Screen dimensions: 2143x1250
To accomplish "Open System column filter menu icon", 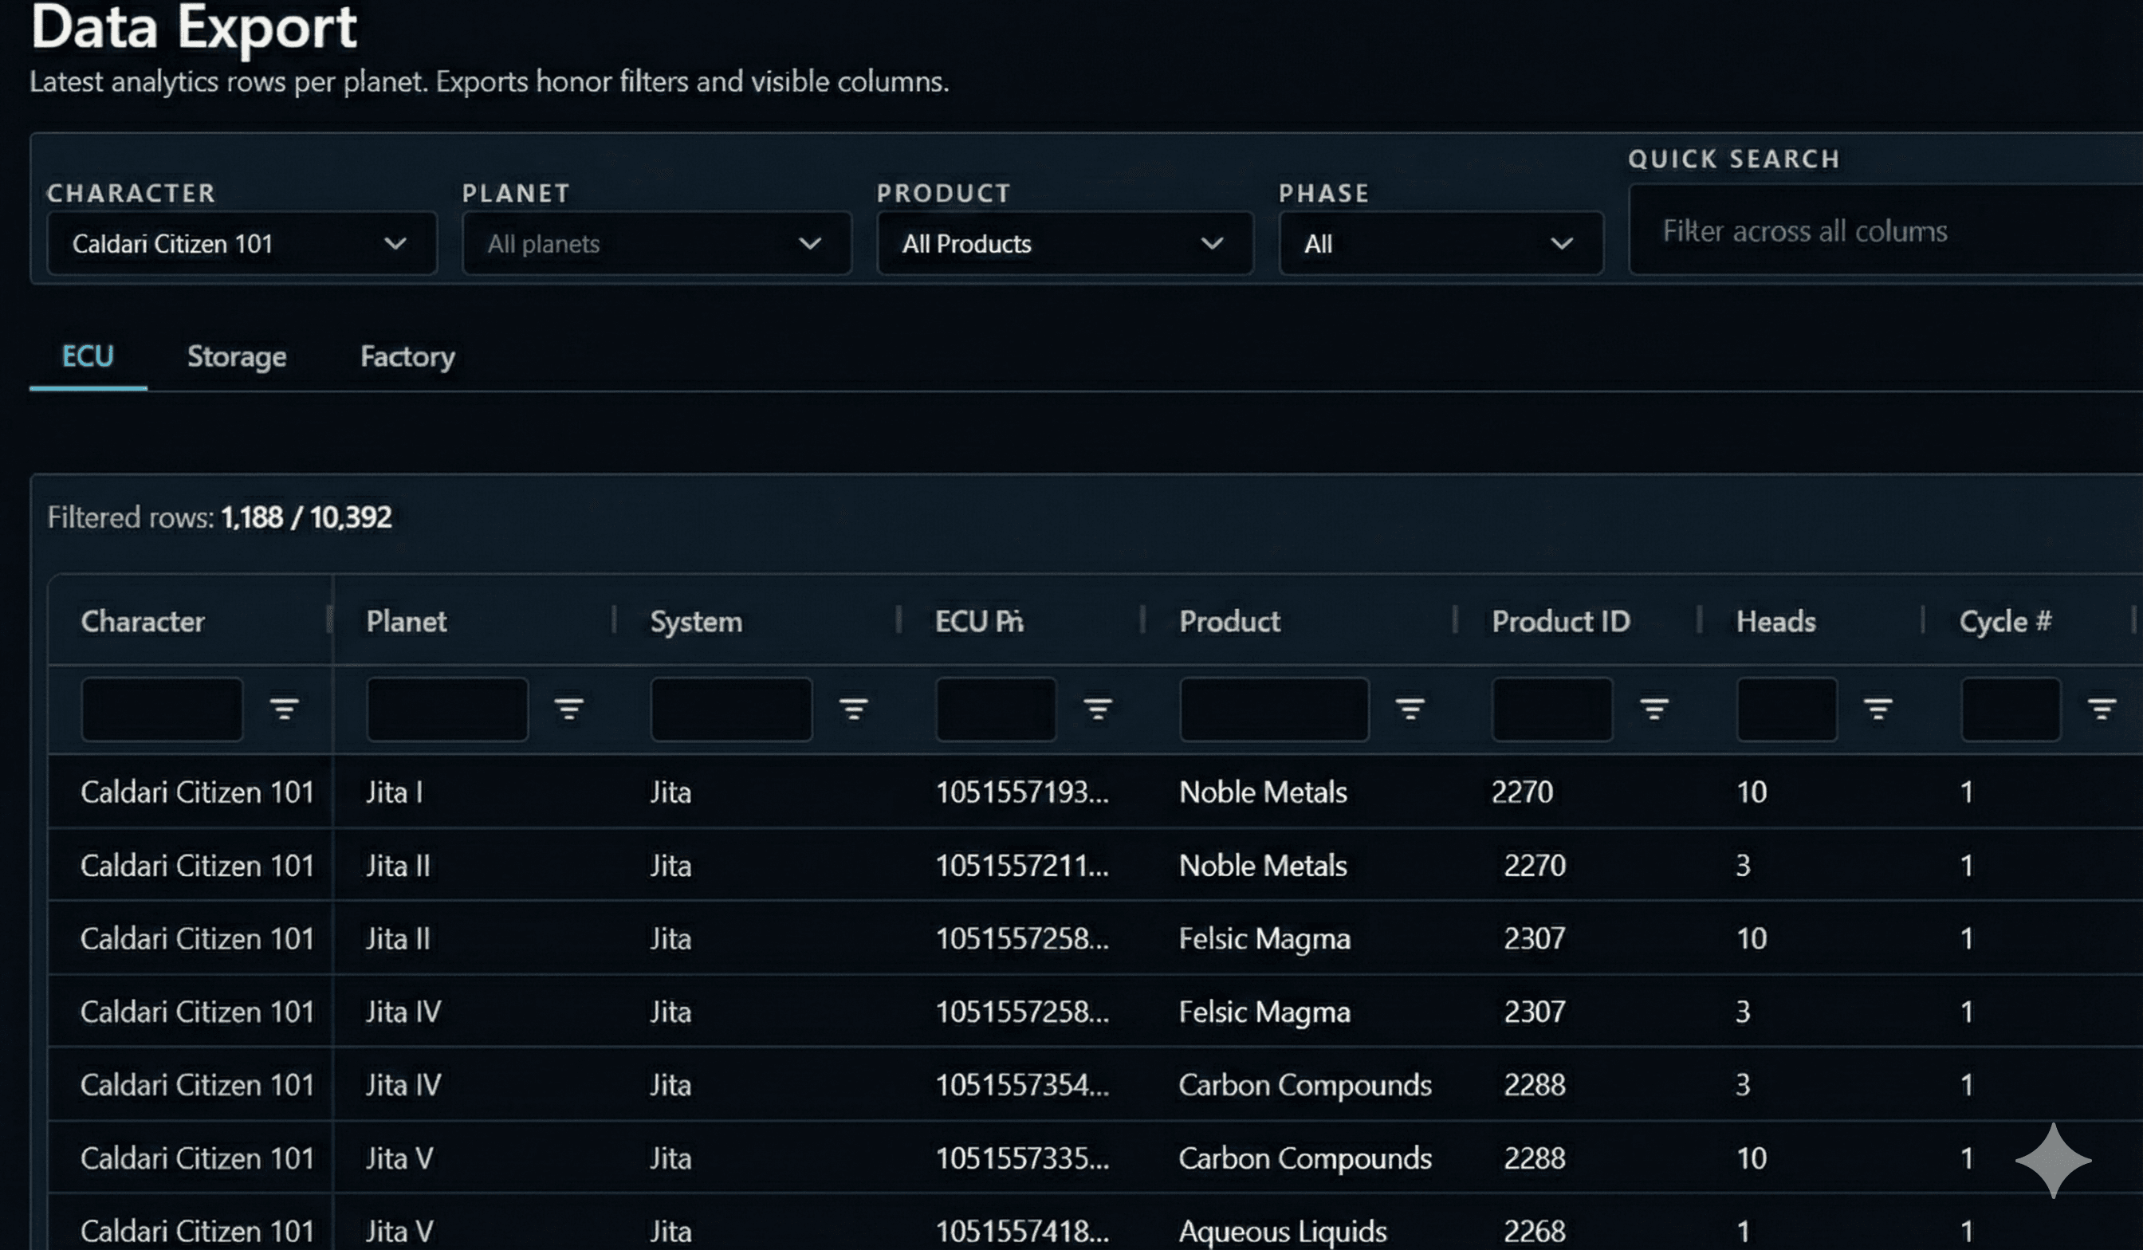I will tap(853, 709).
